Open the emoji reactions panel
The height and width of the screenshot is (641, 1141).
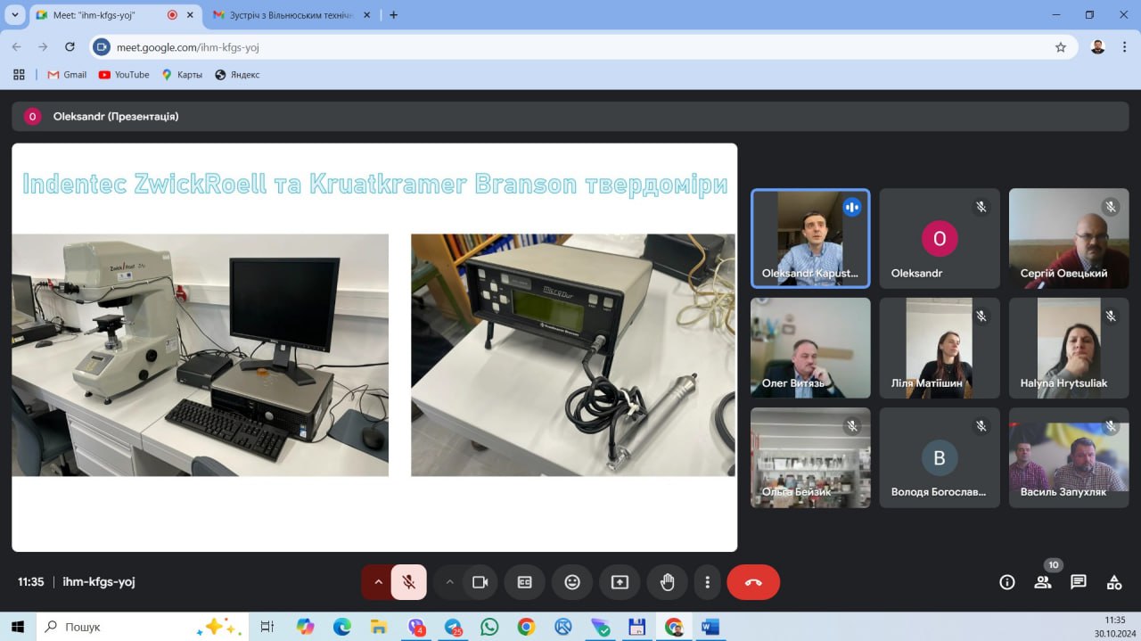pyautogui.click(x=572, y=582)
